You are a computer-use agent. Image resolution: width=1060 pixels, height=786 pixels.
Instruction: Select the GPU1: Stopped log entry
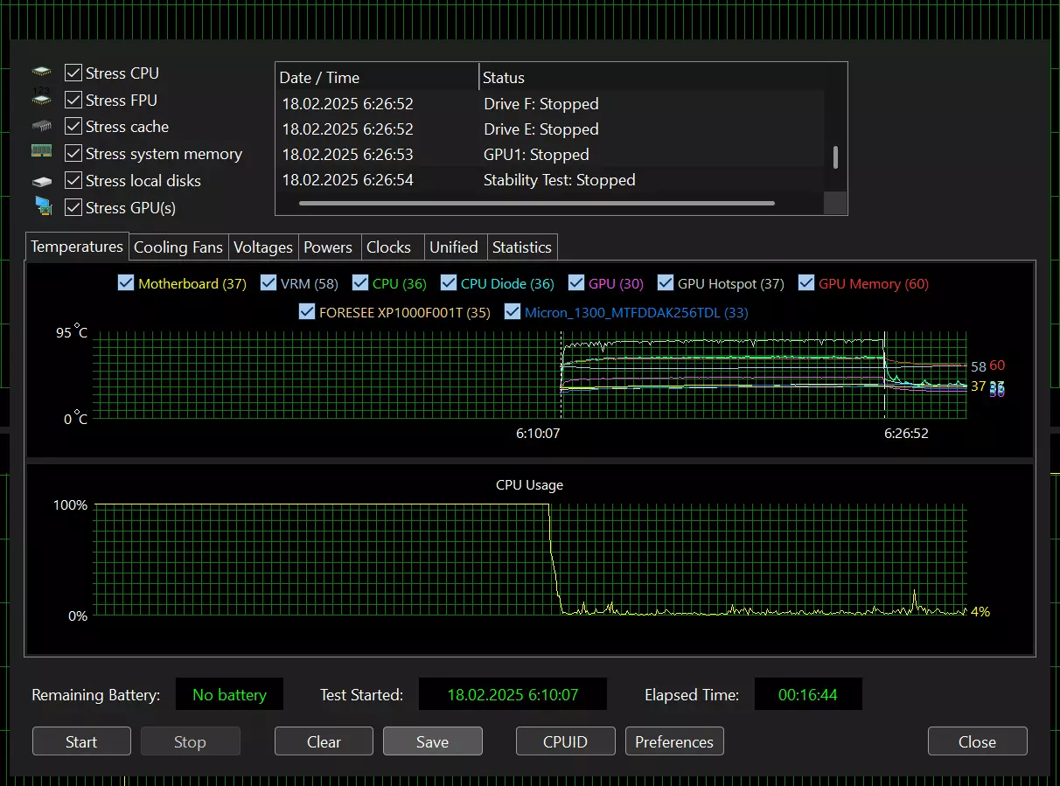[550, 155]
